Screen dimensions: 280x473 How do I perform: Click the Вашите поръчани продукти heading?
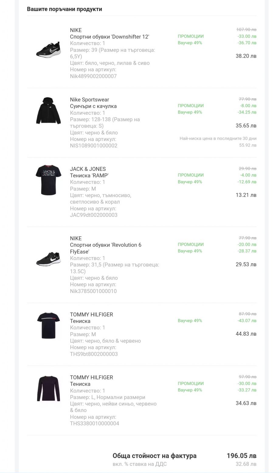64,9
